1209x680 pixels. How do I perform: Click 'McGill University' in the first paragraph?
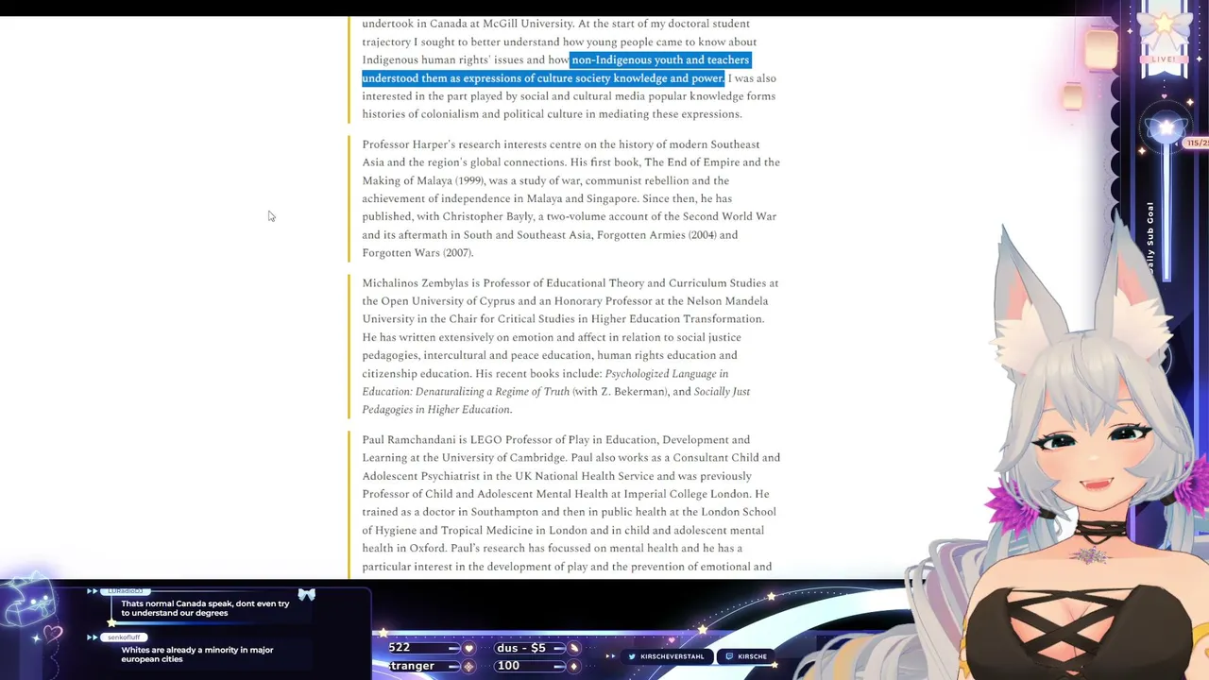[527, 24]
